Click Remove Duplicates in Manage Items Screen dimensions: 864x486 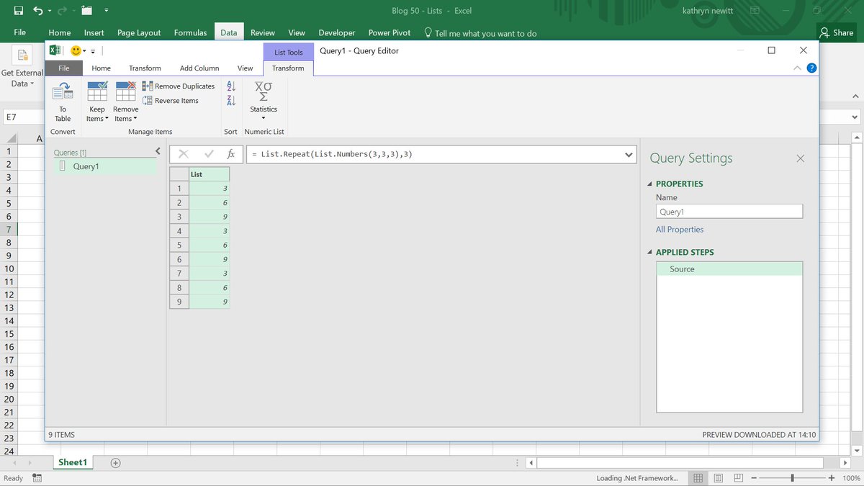point(178,86)
